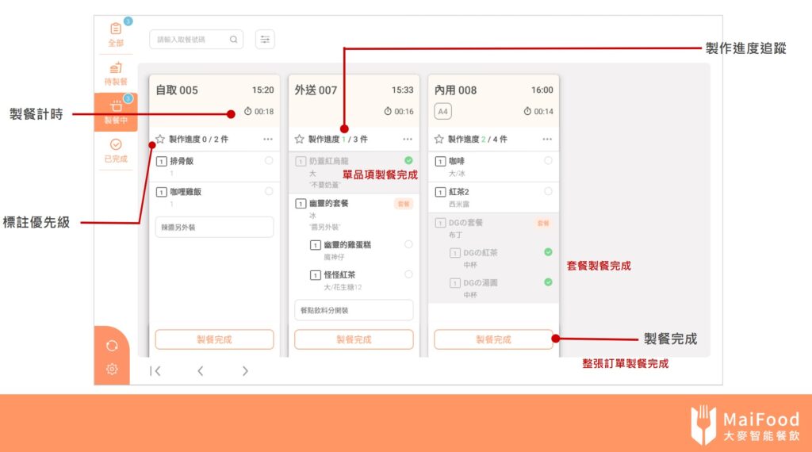Switch to 已完成 tab

tap(116, 150)
